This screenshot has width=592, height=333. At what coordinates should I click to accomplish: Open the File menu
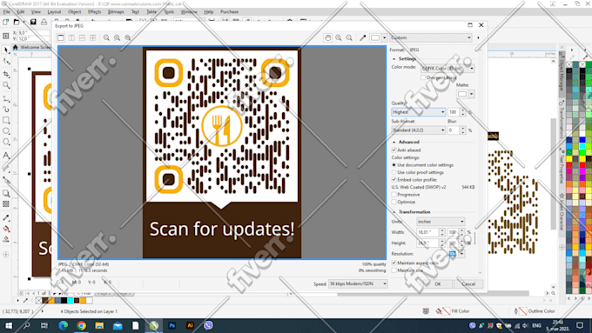pyautogui.click(x=7, y=11)
